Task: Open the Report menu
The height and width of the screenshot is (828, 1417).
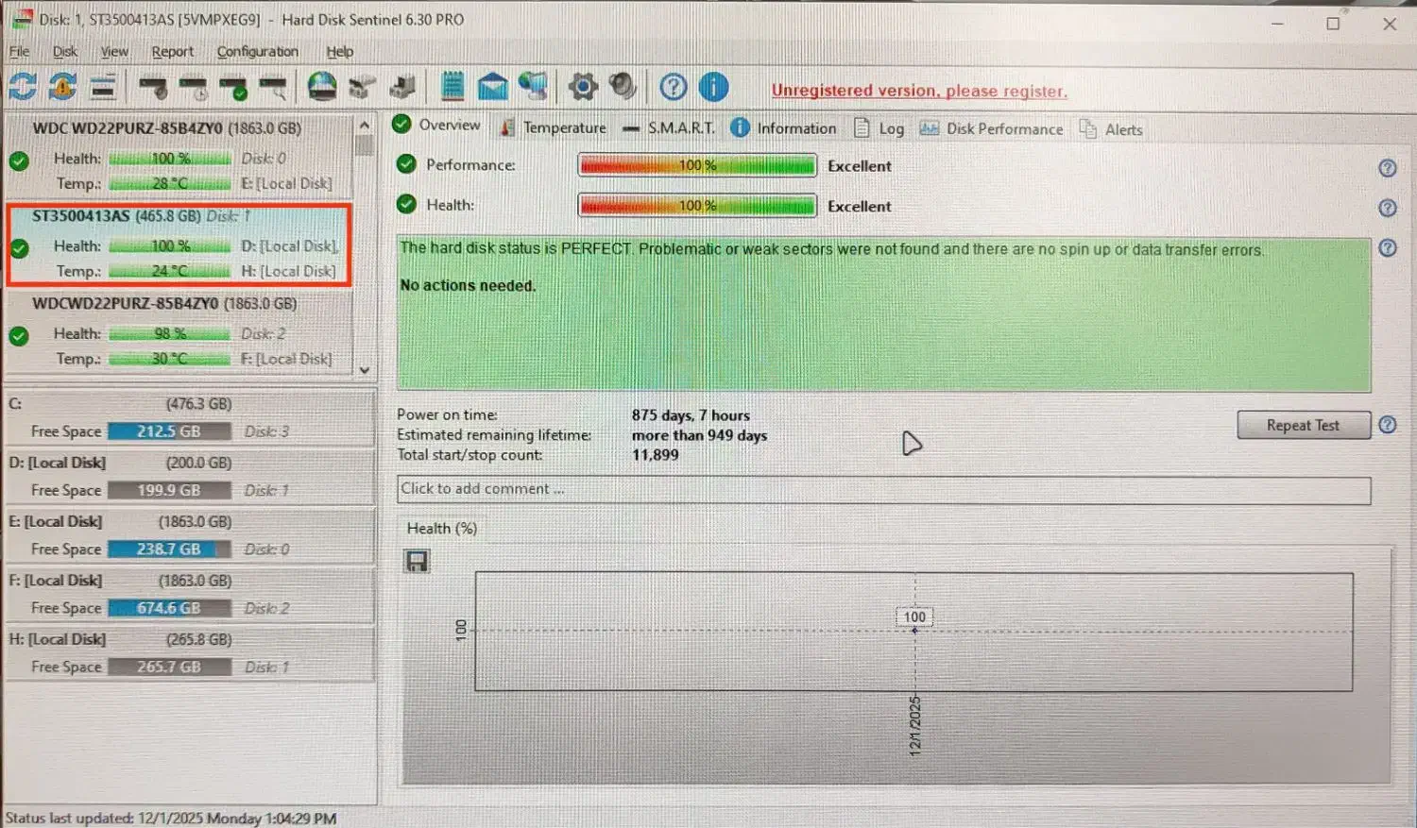Action: 172,52
